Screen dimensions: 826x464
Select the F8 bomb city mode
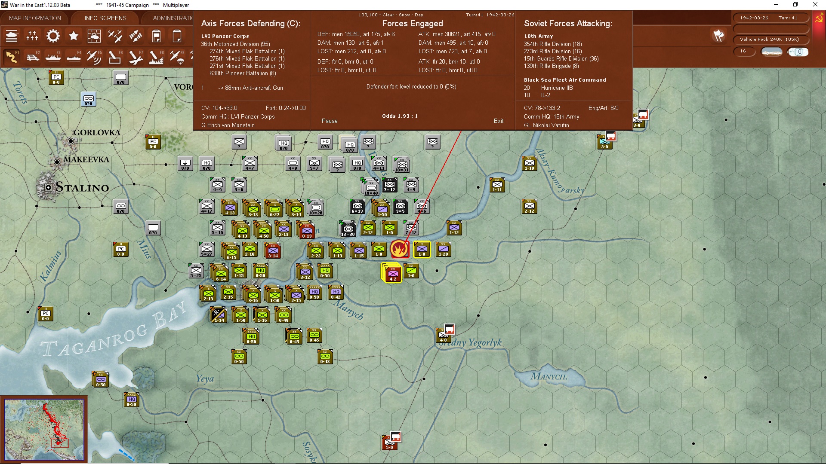pyautogui.click(x=156, y=57)
